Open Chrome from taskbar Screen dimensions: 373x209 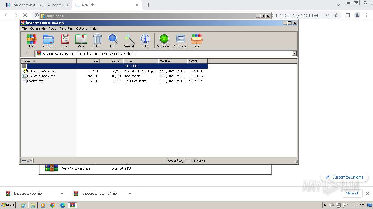tap(53, 205)
